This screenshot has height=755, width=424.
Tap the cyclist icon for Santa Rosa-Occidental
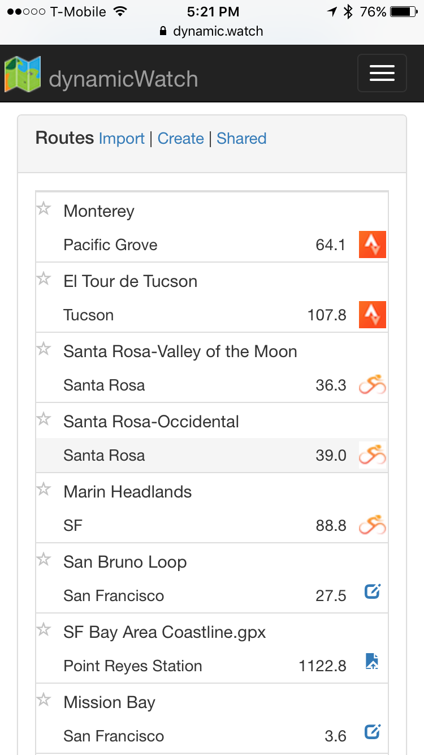click(x=372, y=455)
